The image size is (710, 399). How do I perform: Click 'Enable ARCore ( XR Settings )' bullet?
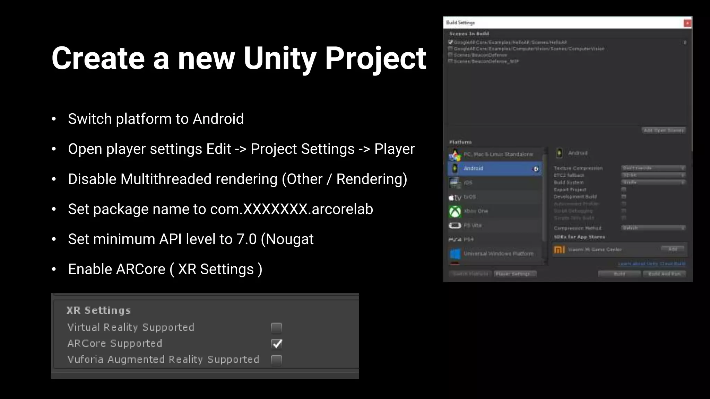point(165,269)
